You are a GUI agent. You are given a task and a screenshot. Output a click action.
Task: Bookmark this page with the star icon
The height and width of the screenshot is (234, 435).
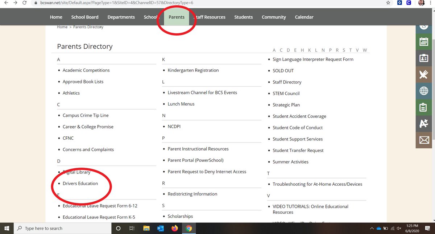[388, 3]
